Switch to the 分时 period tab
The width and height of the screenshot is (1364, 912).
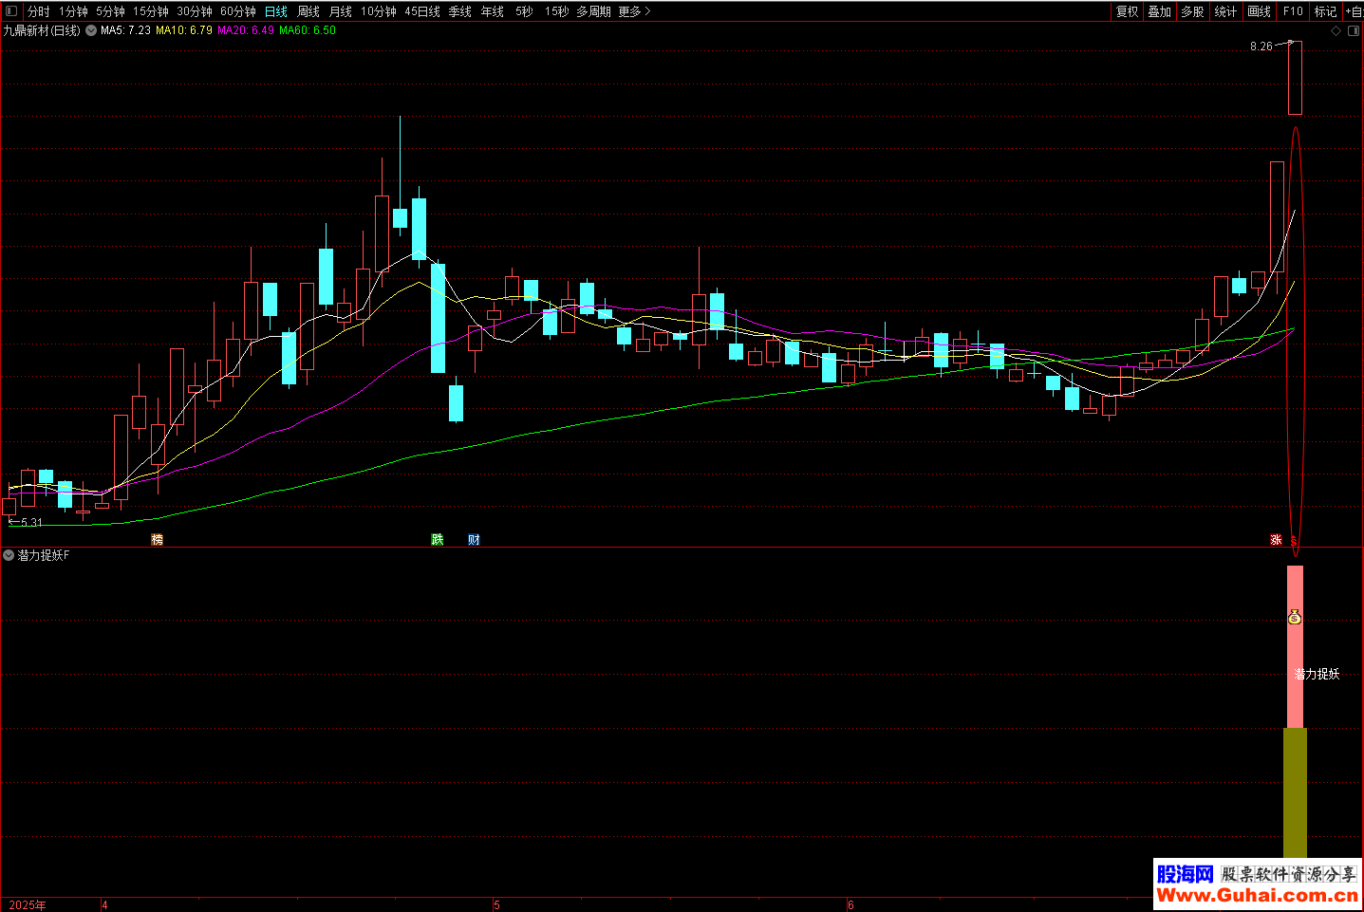click(x=39, y=11)
